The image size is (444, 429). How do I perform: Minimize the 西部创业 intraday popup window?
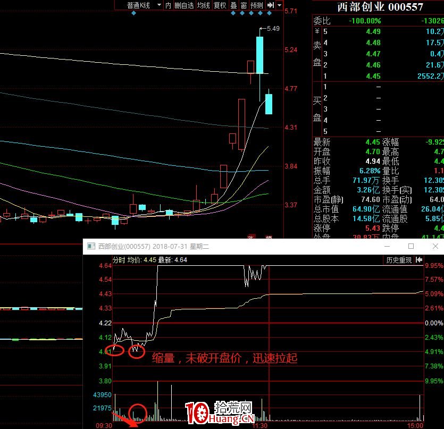[387, 247]
